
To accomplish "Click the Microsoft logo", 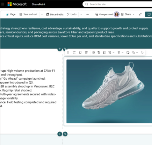I will pos(17,4).
